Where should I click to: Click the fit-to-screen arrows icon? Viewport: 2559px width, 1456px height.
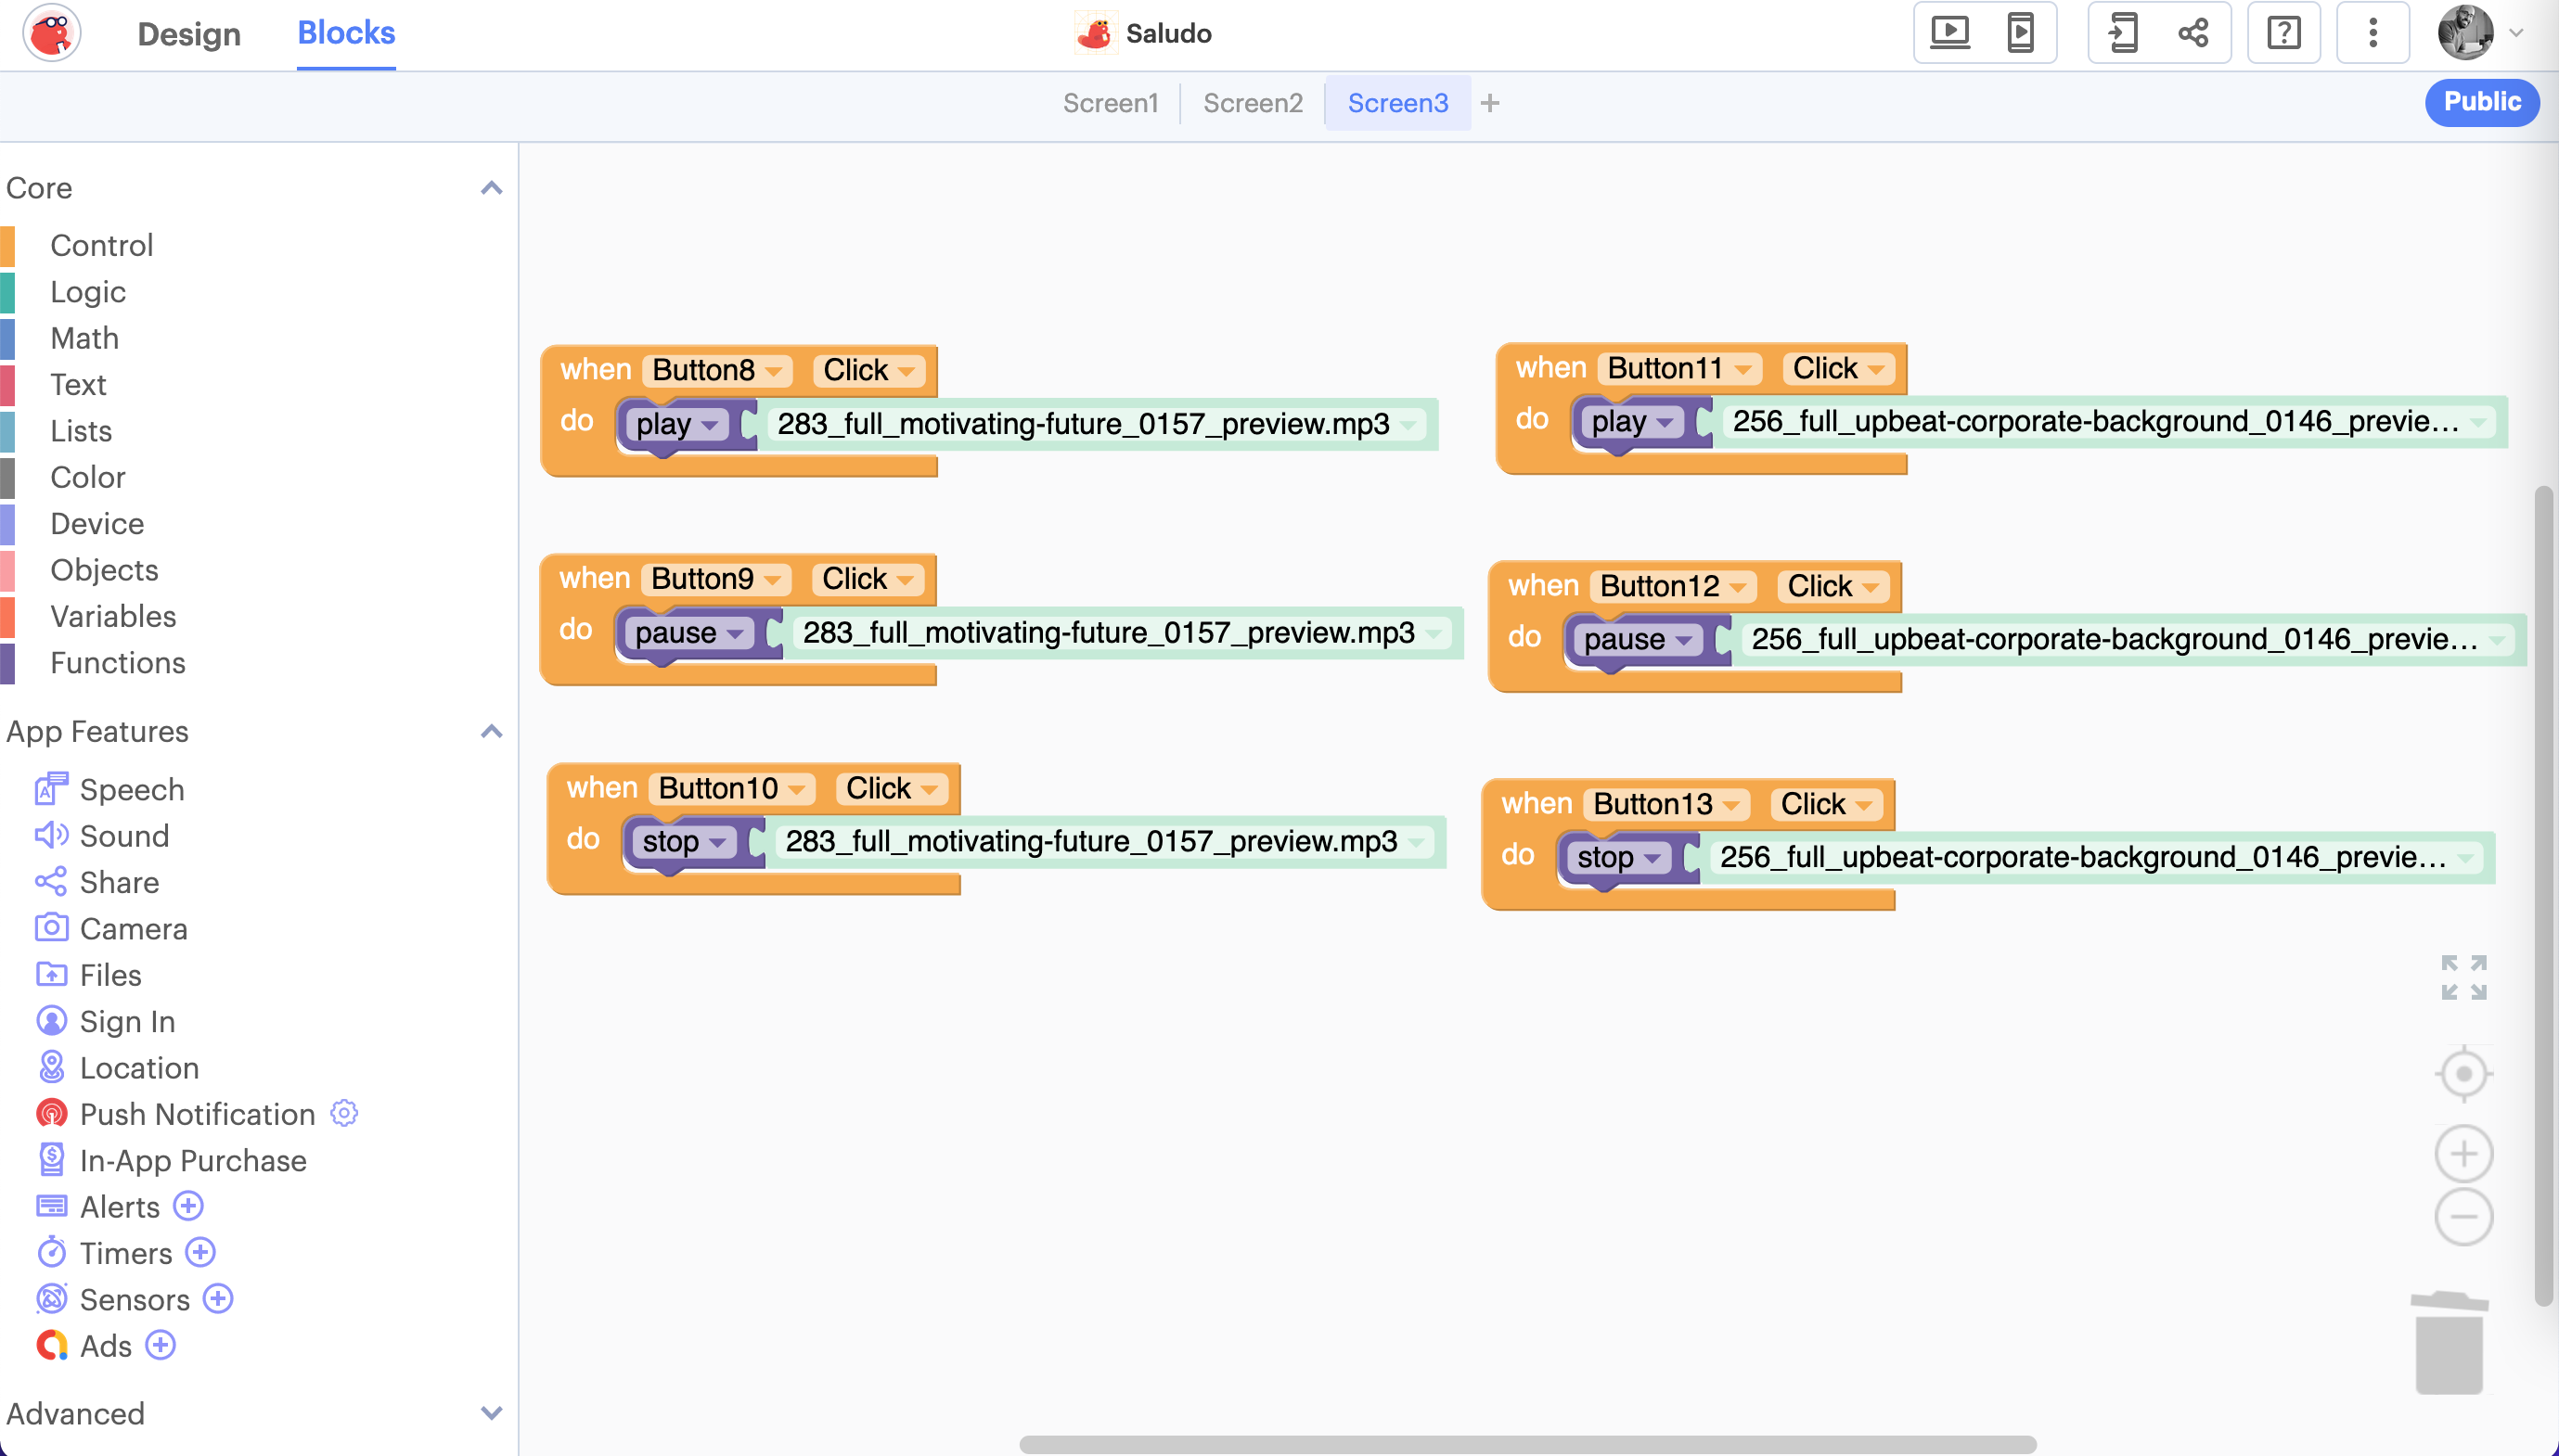click(x=2463, y=977)
